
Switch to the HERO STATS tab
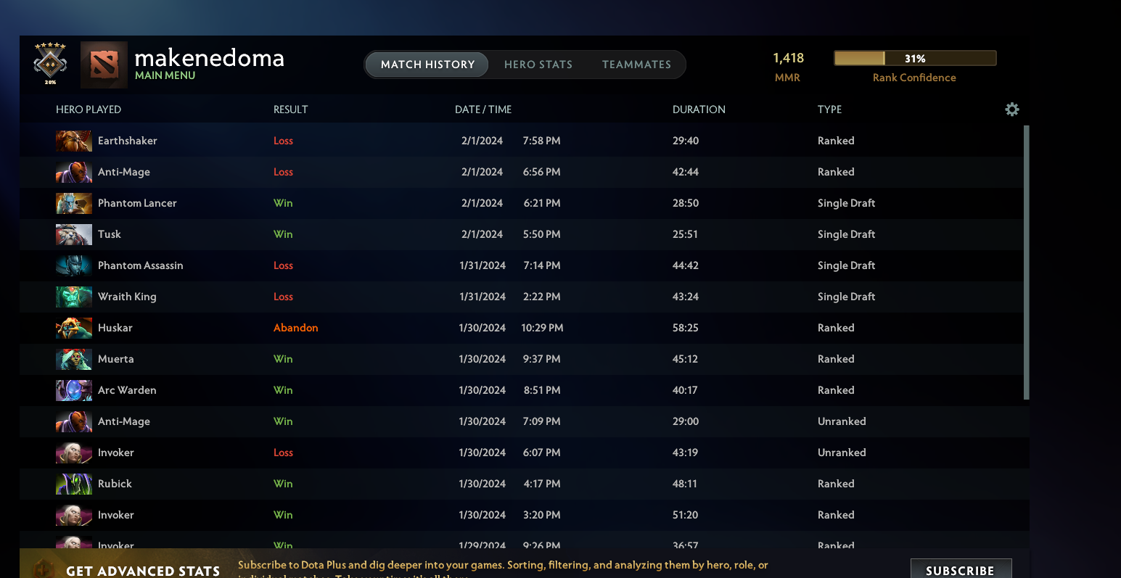pyautogui.click(x=538, y=64)
